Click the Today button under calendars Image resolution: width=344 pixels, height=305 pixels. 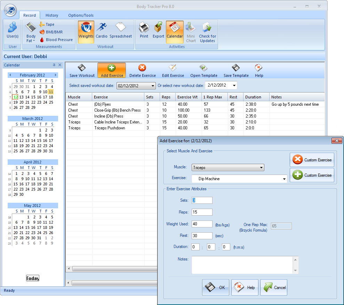[x=32, y=278]
